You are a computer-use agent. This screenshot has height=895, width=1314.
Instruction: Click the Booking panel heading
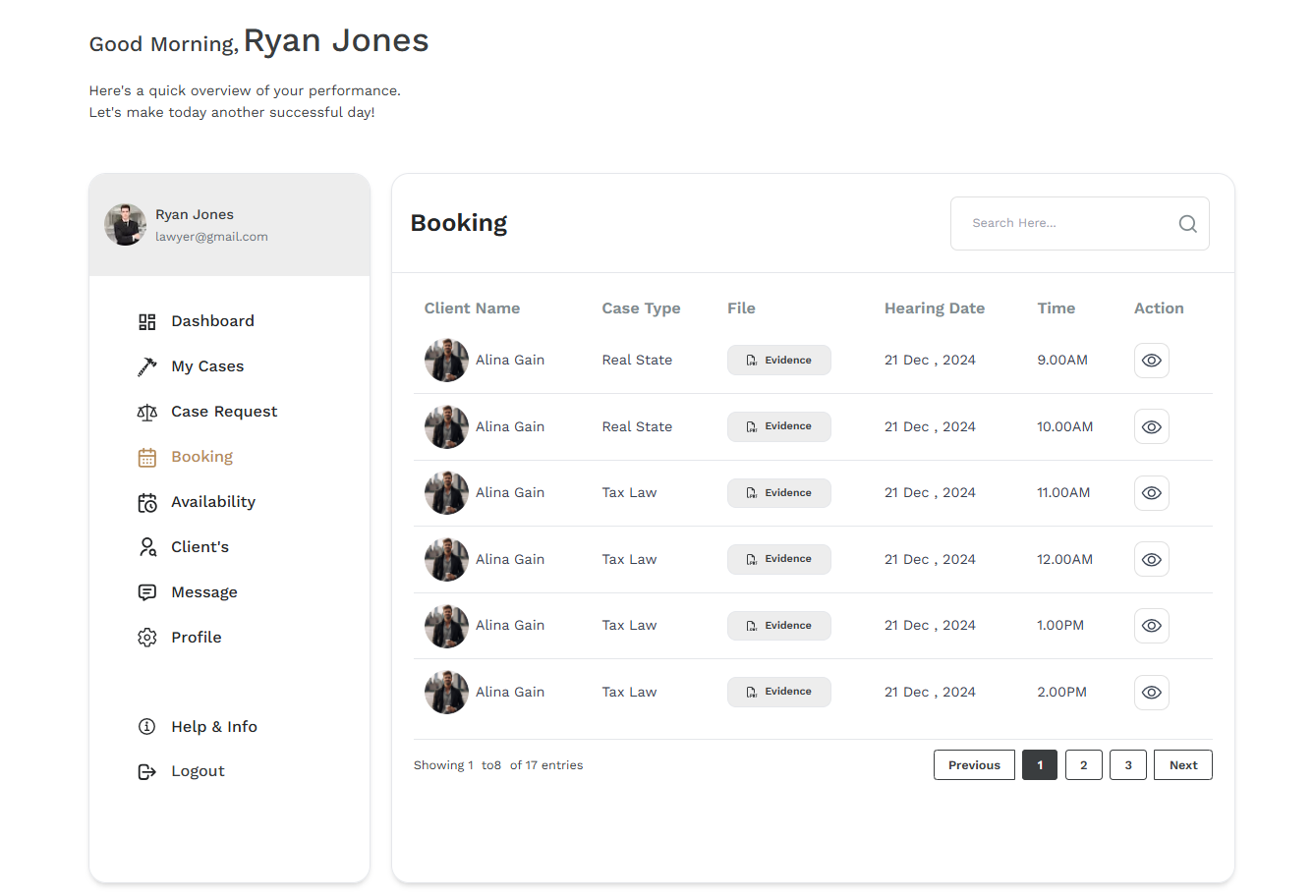[459, 223]
